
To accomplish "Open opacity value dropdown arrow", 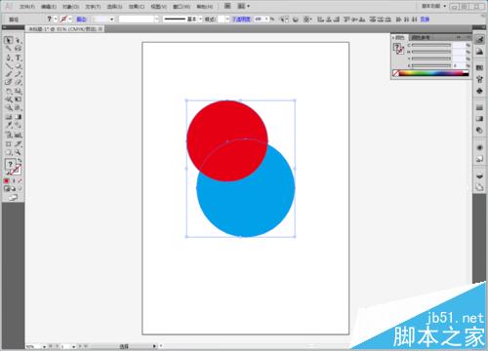I will click(266, 19).
